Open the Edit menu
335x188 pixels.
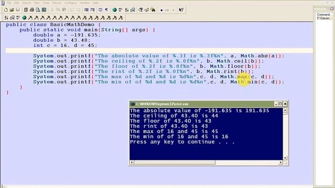coord(17,3)
